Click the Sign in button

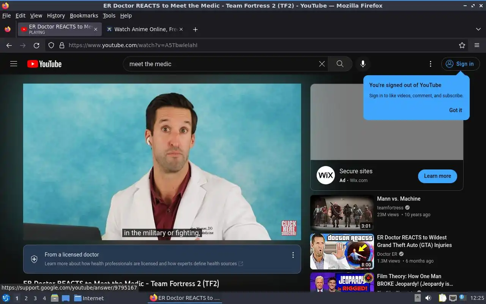tap(460, 64)
